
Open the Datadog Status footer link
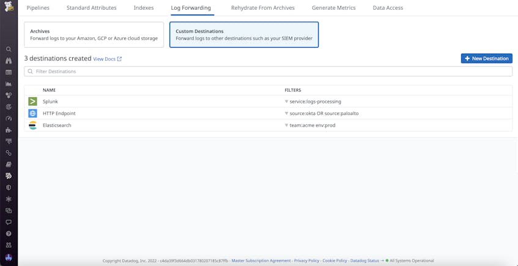tap(364, 260)
